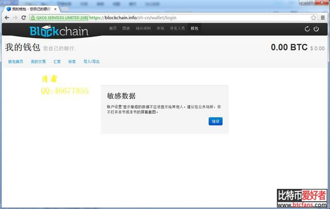Switch to the 导入/导出 tab
The height and width of the screenshot is (209, 330).
(92, 62)
